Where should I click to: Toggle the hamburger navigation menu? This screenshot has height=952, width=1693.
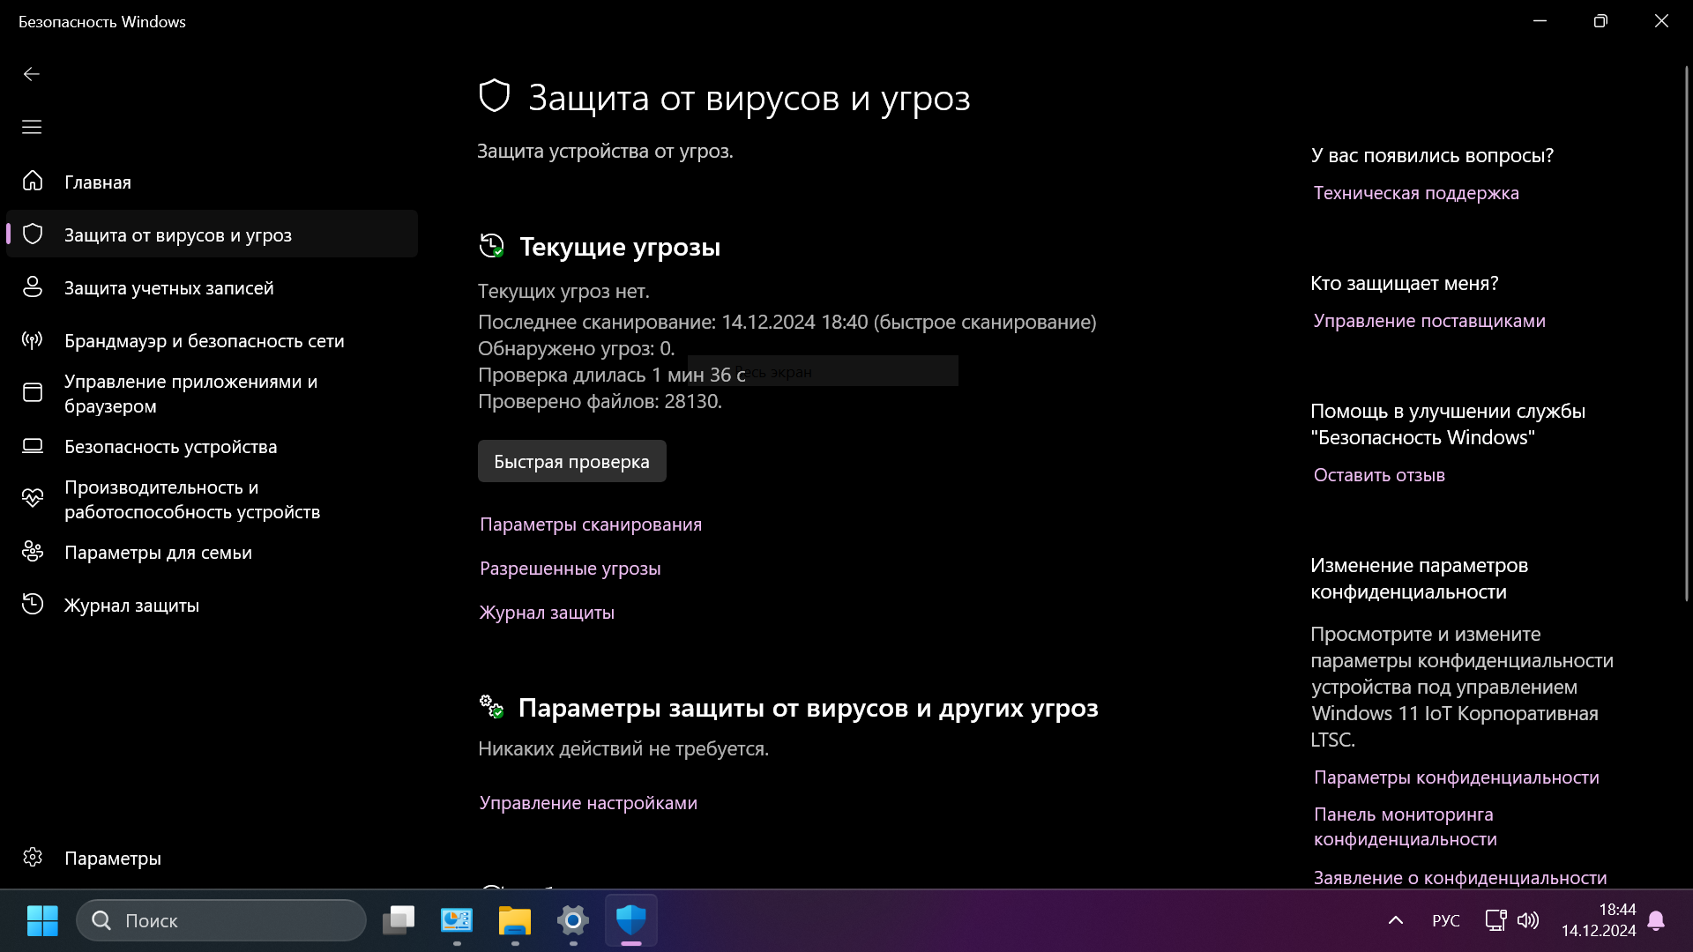(32, 127)
